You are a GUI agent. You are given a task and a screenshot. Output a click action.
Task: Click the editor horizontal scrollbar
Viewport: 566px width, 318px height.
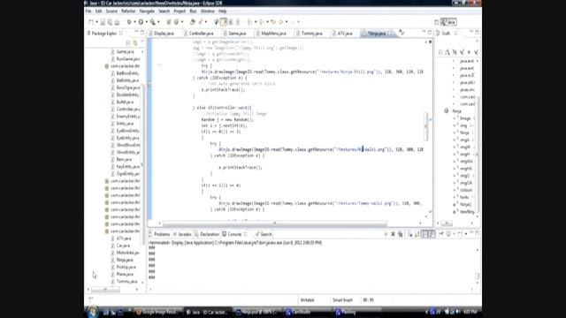[x=275, y=223]
